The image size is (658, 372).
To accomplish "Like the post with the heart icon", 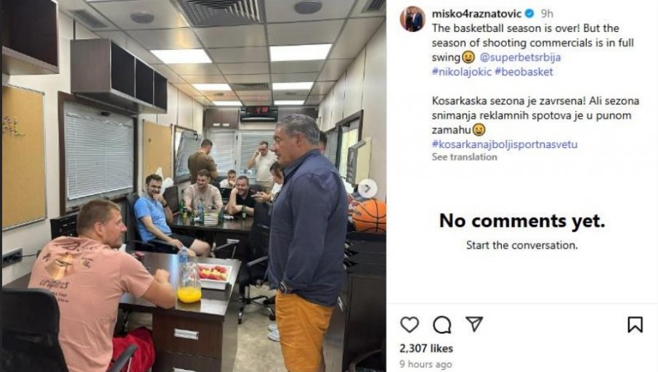I will (x=409, y=325).
